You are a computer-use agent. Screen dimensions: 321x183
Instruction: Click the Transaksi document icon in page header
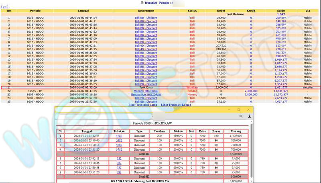coord(142,2)
